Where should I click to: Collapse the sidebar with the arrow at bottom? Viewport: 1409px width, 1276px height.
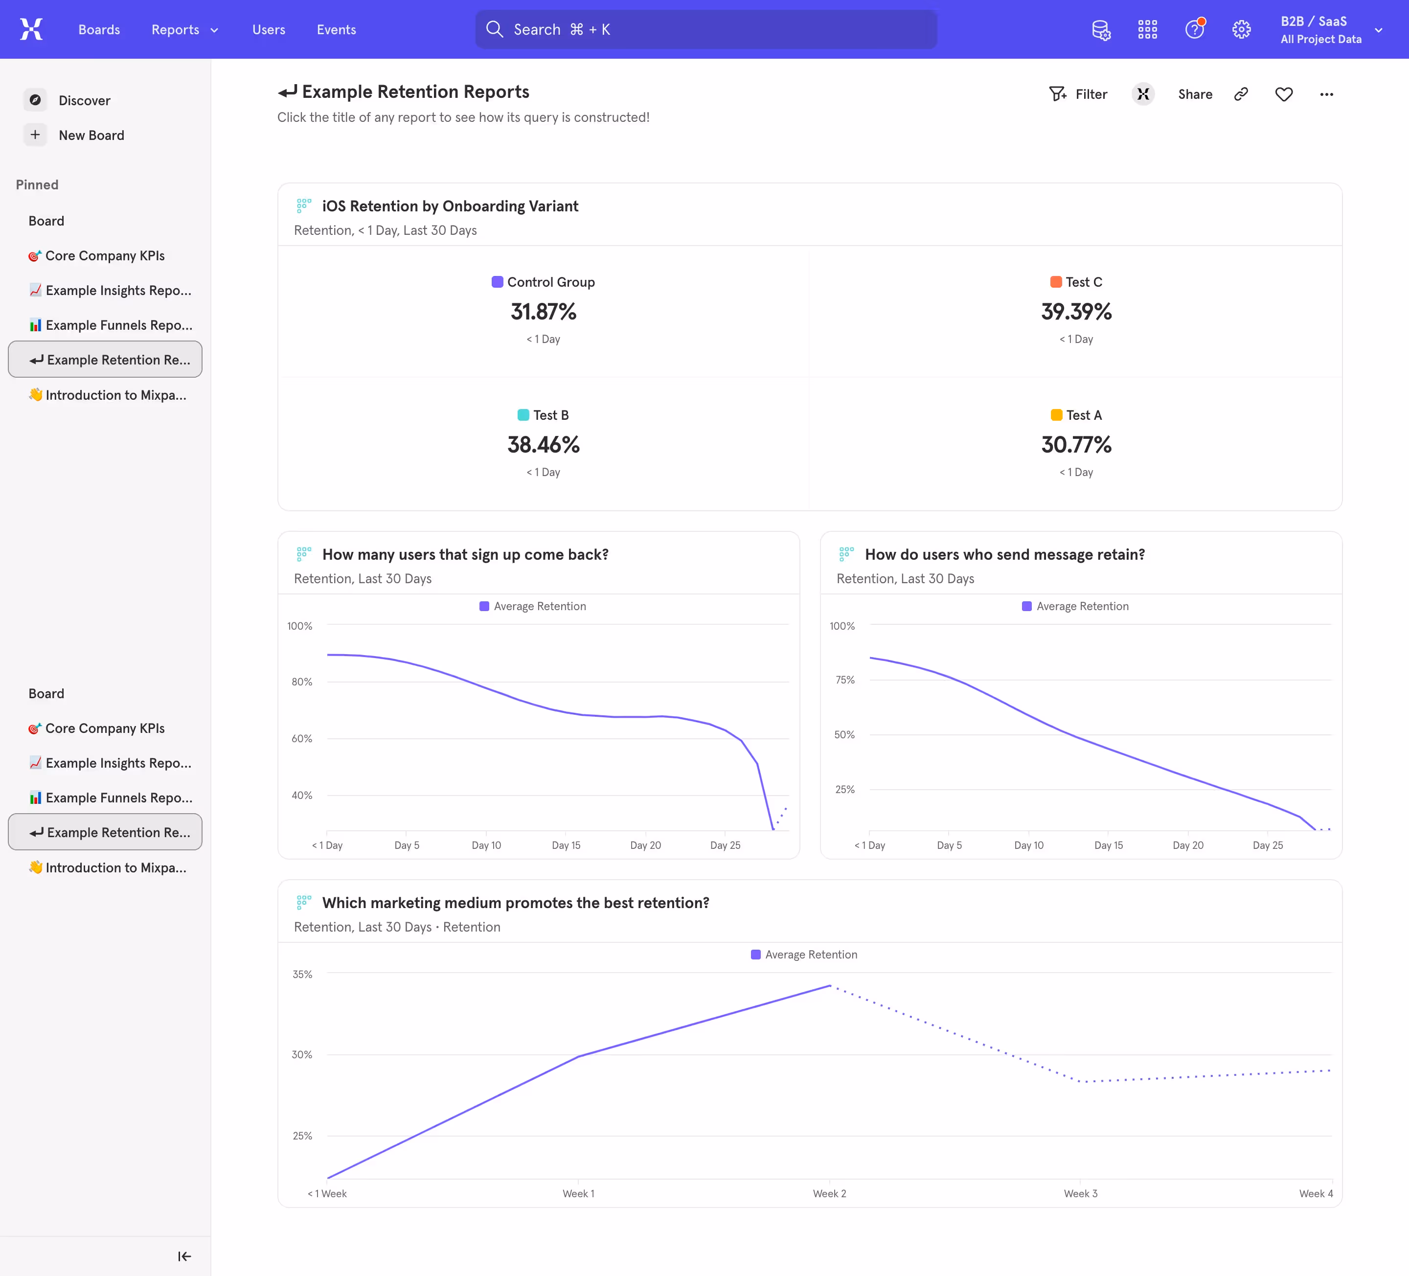tap(184, 1256)
